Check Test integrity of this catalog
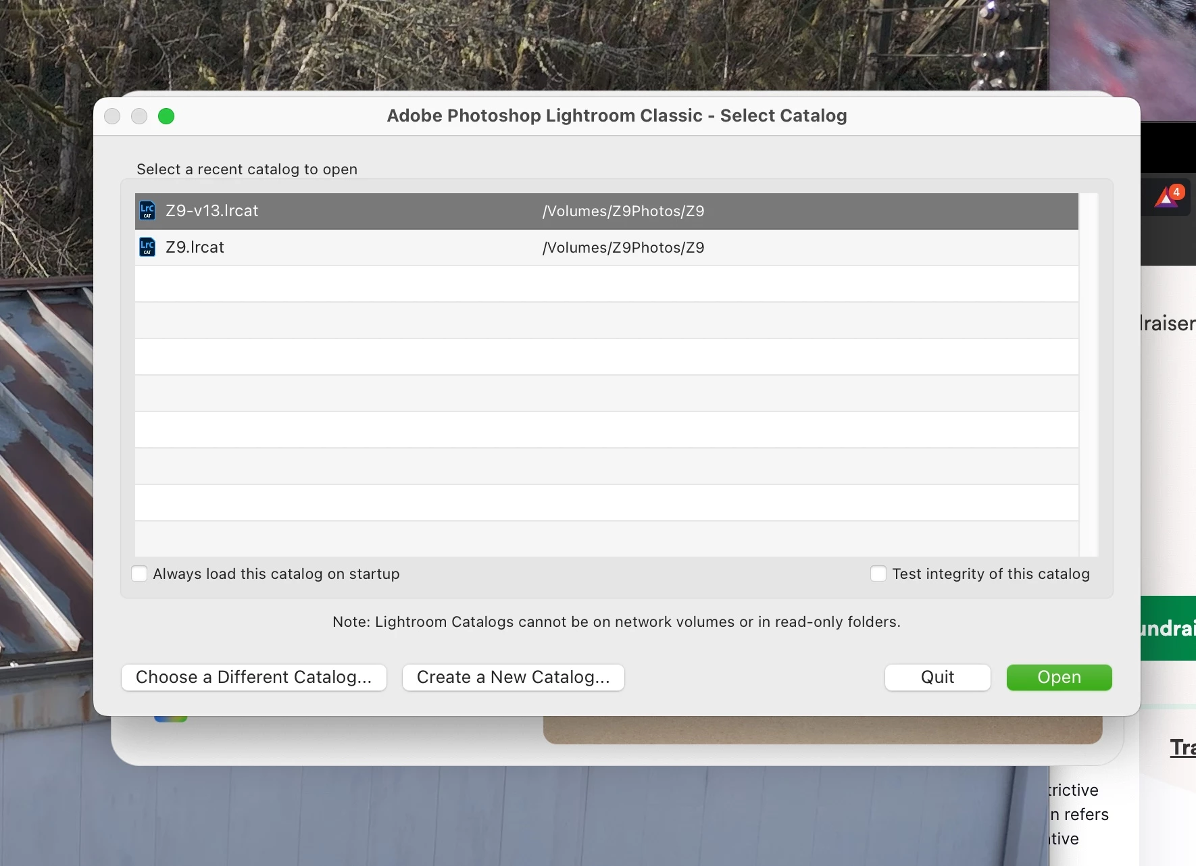Viewport: 1196px width, 866px height. pyautogui.click(x=878, y=574)
